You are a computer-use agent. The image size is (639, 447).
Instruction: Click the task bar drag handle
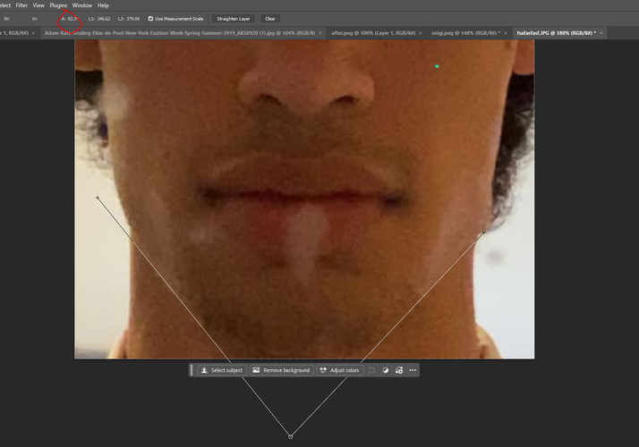click(192, 370)
